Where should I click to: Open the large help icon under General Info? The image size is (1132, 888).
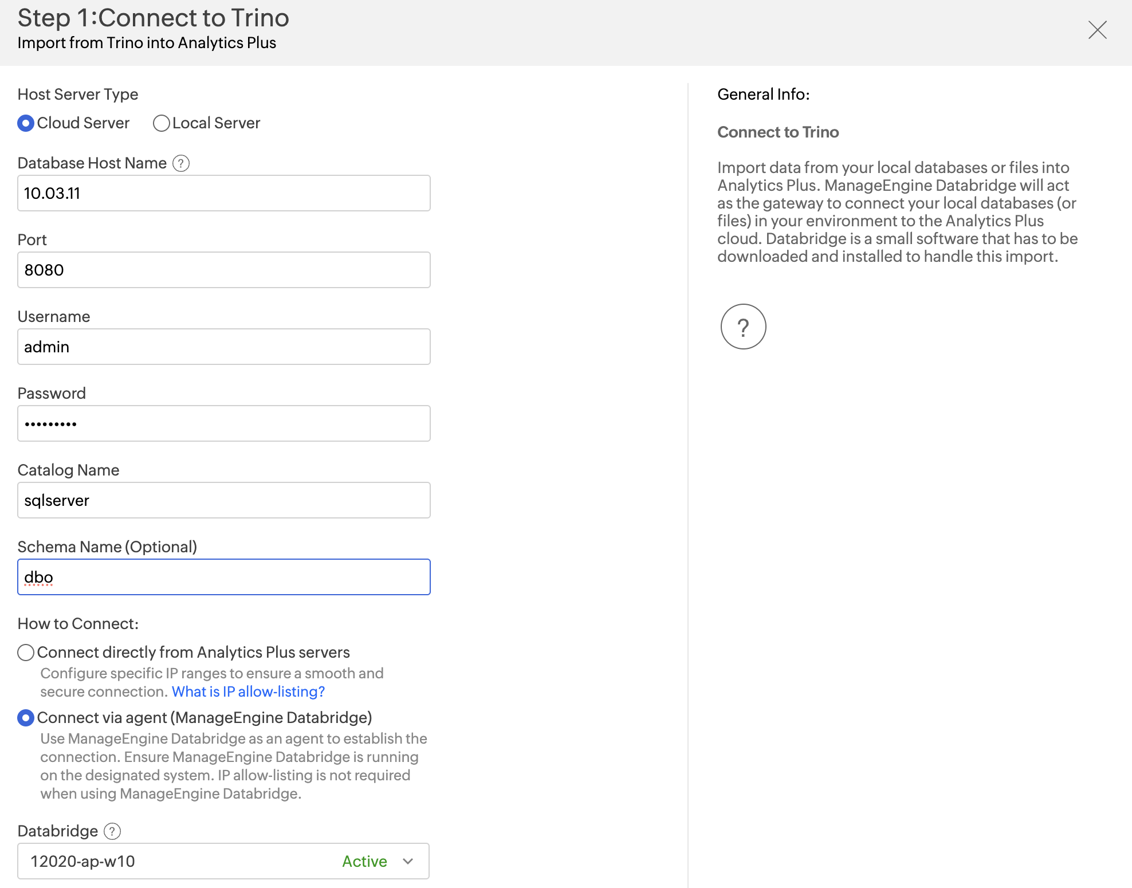pos(743,327)
